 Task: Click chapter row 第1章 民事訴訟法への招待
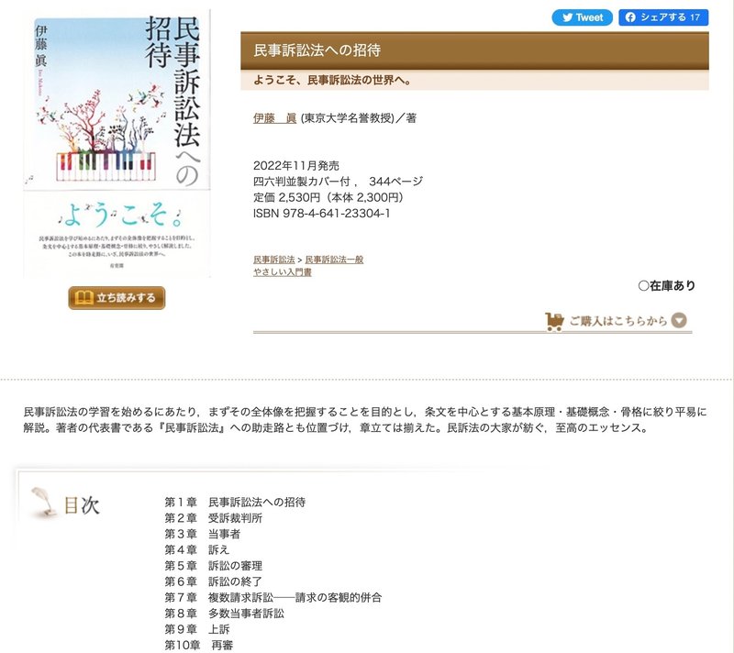click(x=235, y=503)
